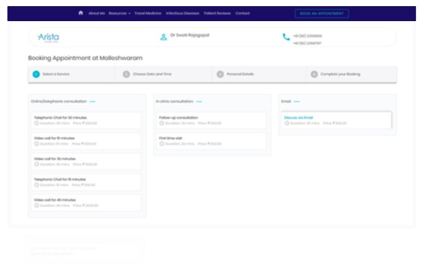Click clock icon for Discuss via Email
This screenshot has height=269, width=422.
[287, 123]
